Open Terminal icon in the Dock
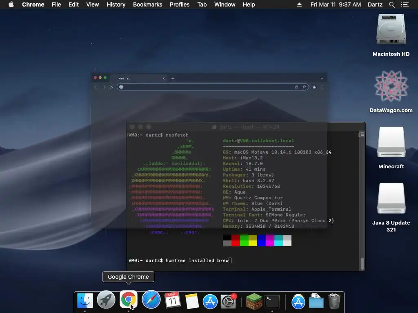Screen dimensions: 418x313 272,302
